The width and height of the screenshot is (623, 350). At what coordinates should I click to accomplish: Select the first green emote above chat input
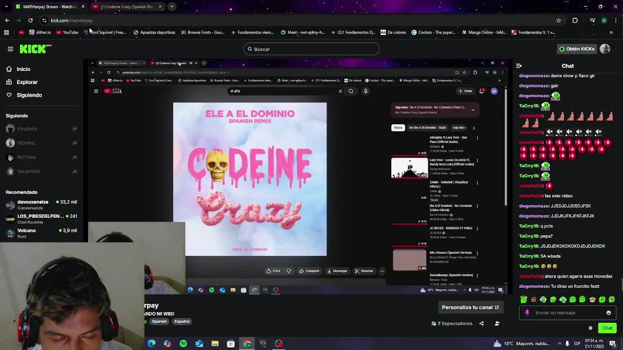pos(524,299)
